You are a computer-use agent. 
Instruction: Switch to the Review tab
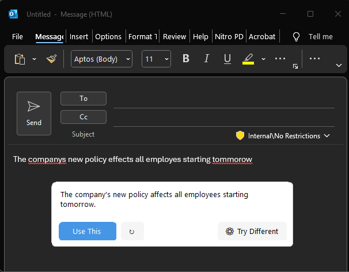(174, 36)
